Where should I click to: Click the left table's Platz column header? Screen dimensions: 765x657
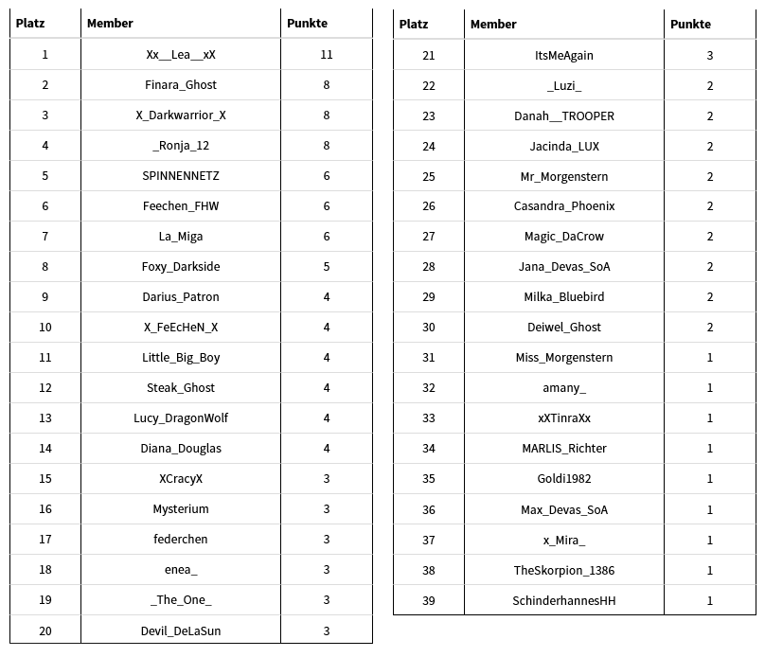point(30,24)
